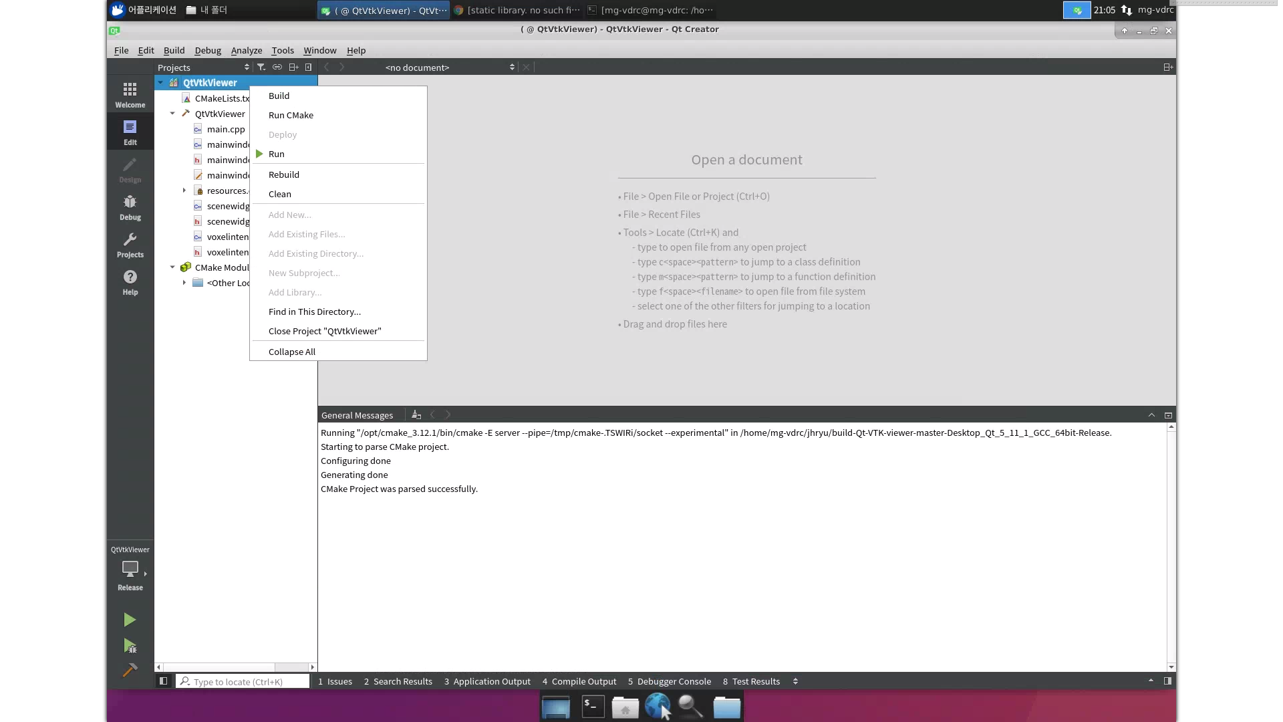Click the green Run button
This screenshot has width=1283, height=722.
130,620
